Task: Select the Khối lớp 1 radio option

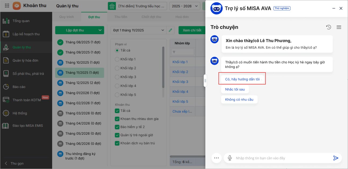Action: click(x=117, y=59)
